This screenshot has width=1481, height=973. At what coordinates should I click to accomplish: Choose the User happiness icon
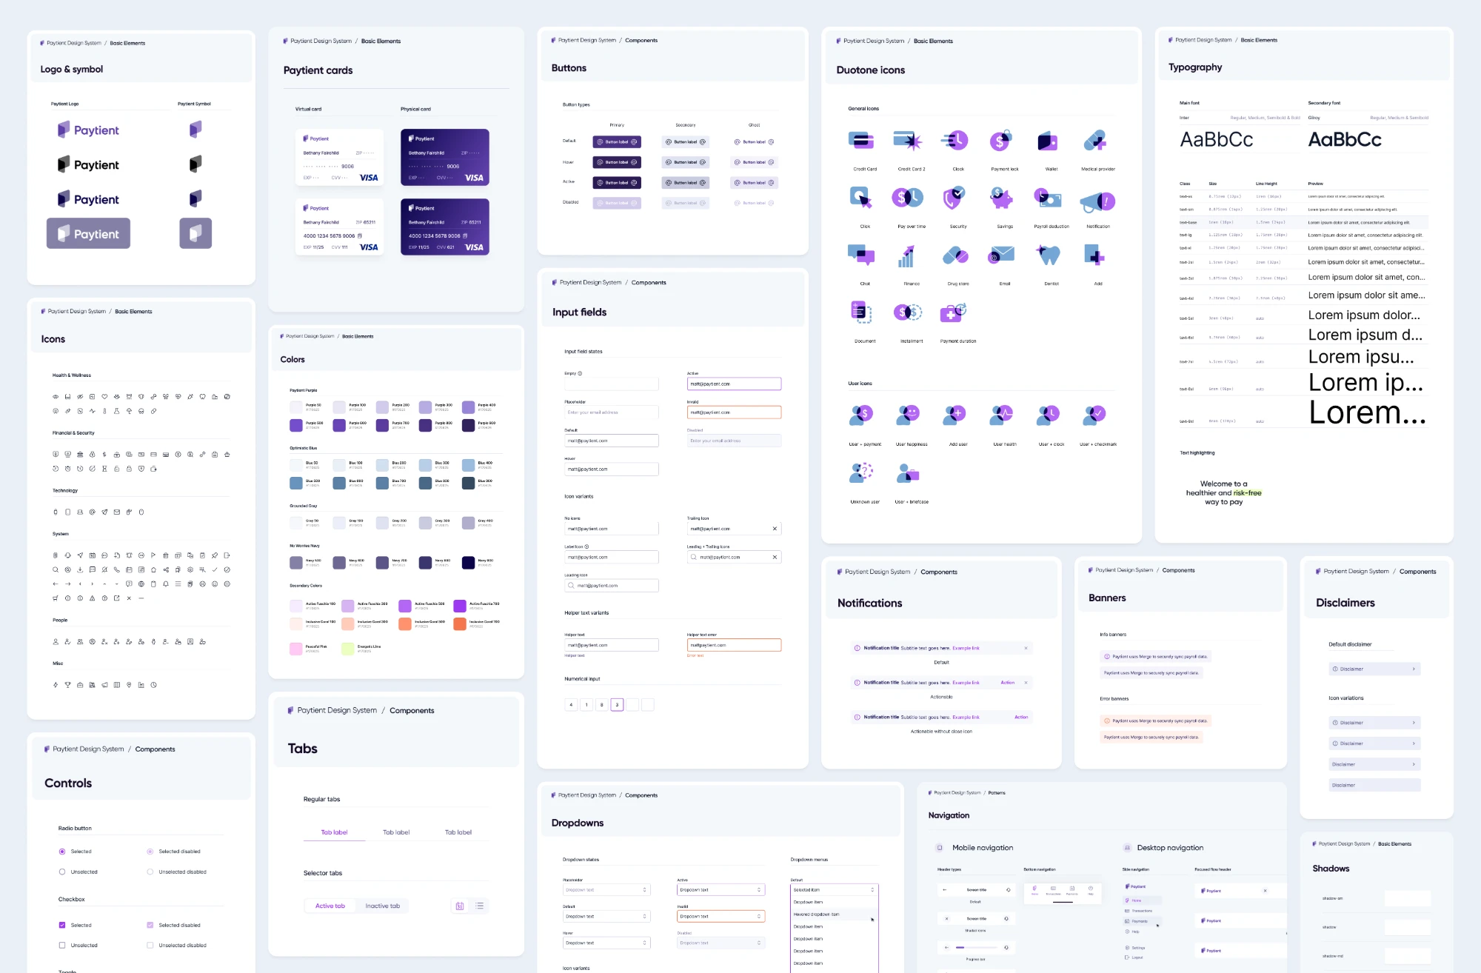pos(908,415)
